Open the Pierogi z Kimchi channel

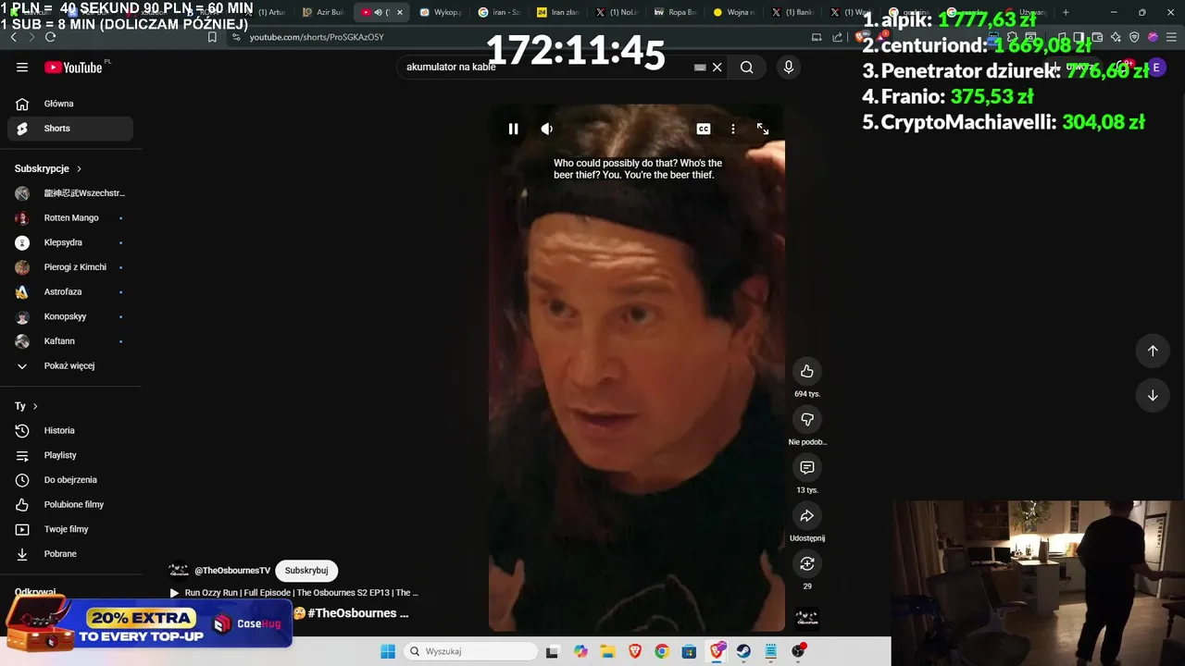click(70, 267)
